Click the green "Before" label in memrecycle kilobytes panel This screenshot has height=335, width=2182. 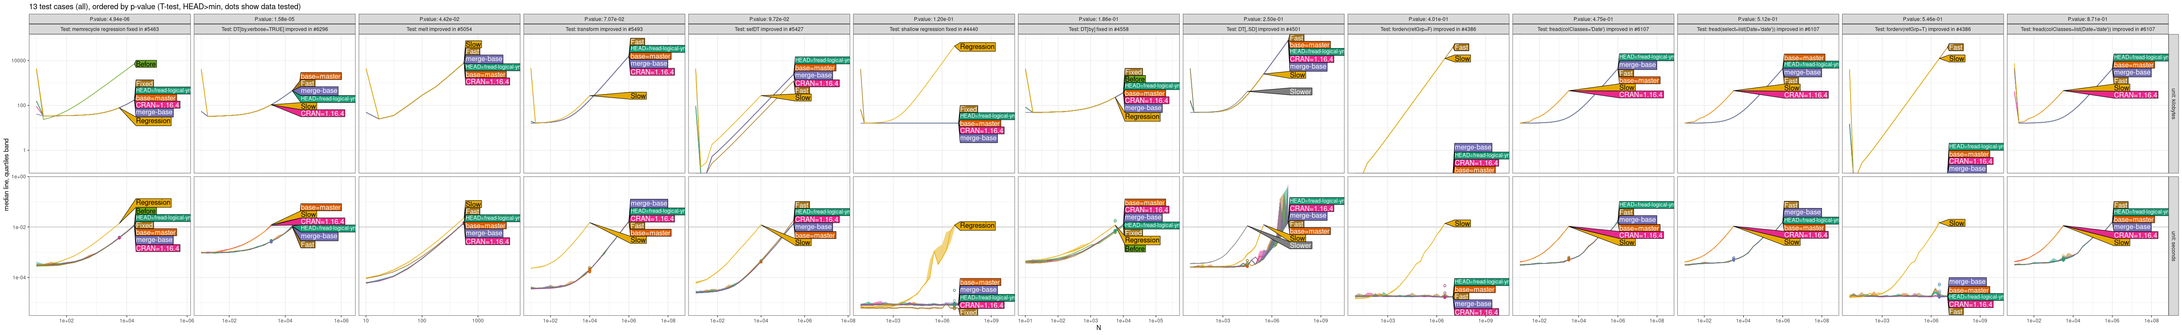(x=146, y=64)
